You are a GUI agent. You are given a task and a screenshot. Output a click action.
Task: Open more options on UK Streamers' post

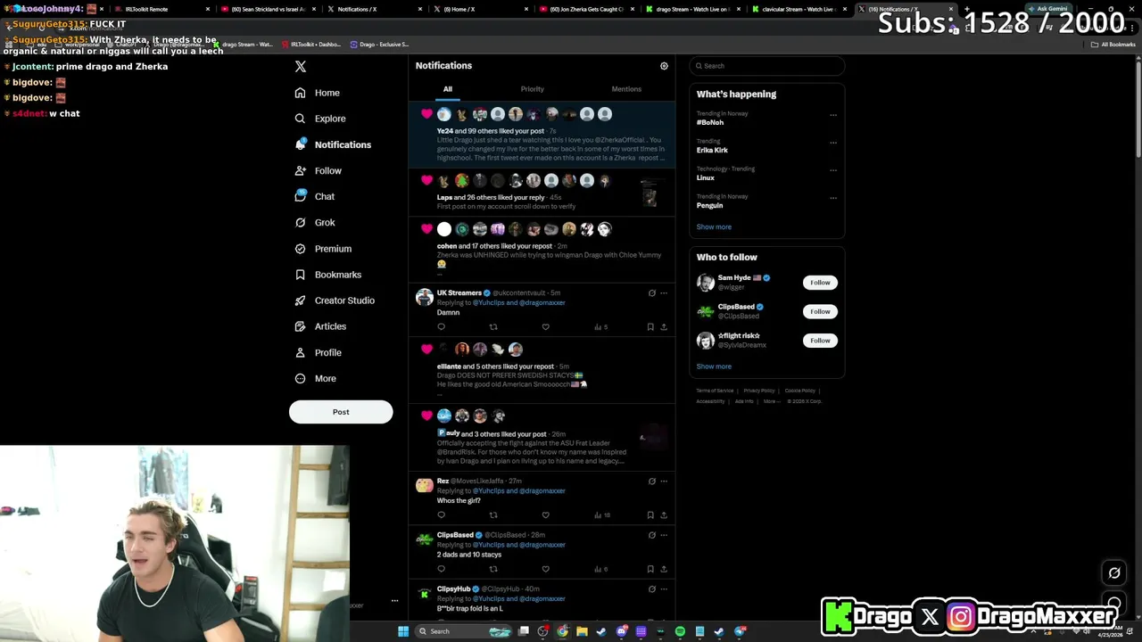[664, 293]
